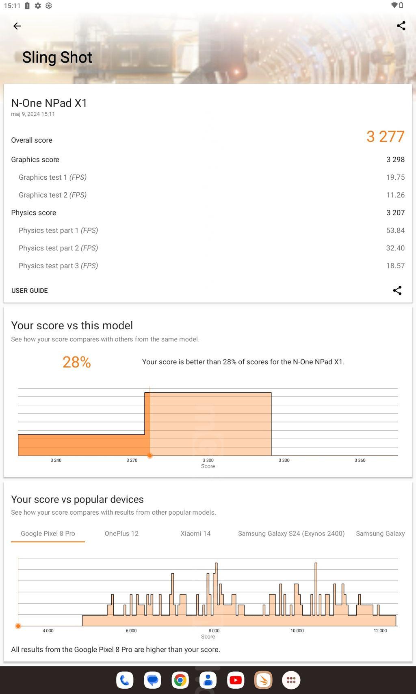Open the 3DMark app icon in the dock
The image size is (416, 694).
[263, 680]
